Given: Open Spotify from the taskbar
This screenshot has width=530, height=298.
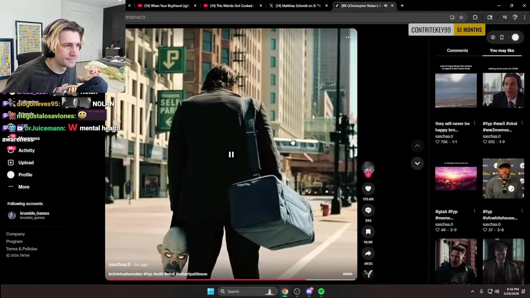Looking at the screenshot, I should point(321,291).
